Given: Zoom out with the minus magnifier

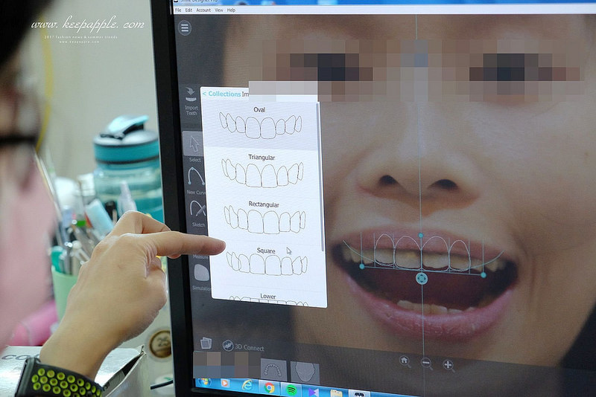Looking at the screenshot, I should point(426,364).
